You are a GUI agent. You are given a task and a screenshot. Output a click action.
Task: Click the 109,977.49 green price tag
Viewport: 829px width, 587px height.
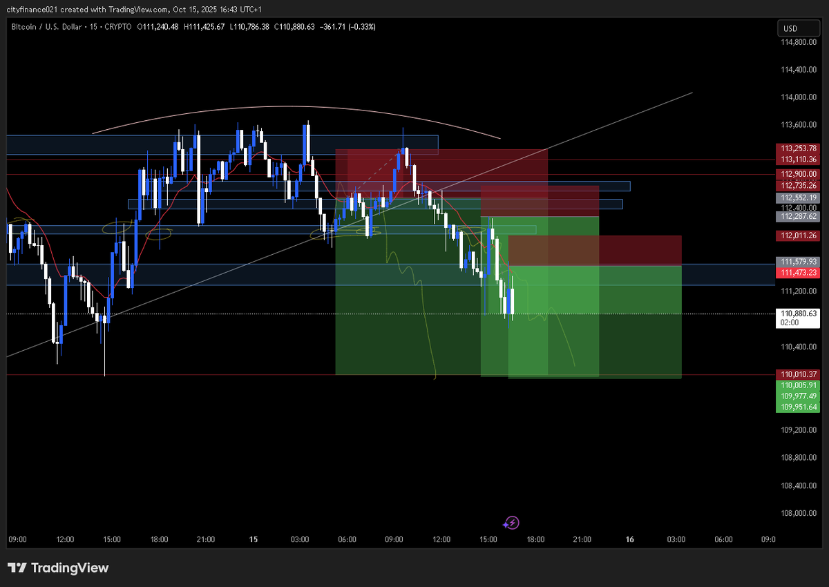coord(798,396)
